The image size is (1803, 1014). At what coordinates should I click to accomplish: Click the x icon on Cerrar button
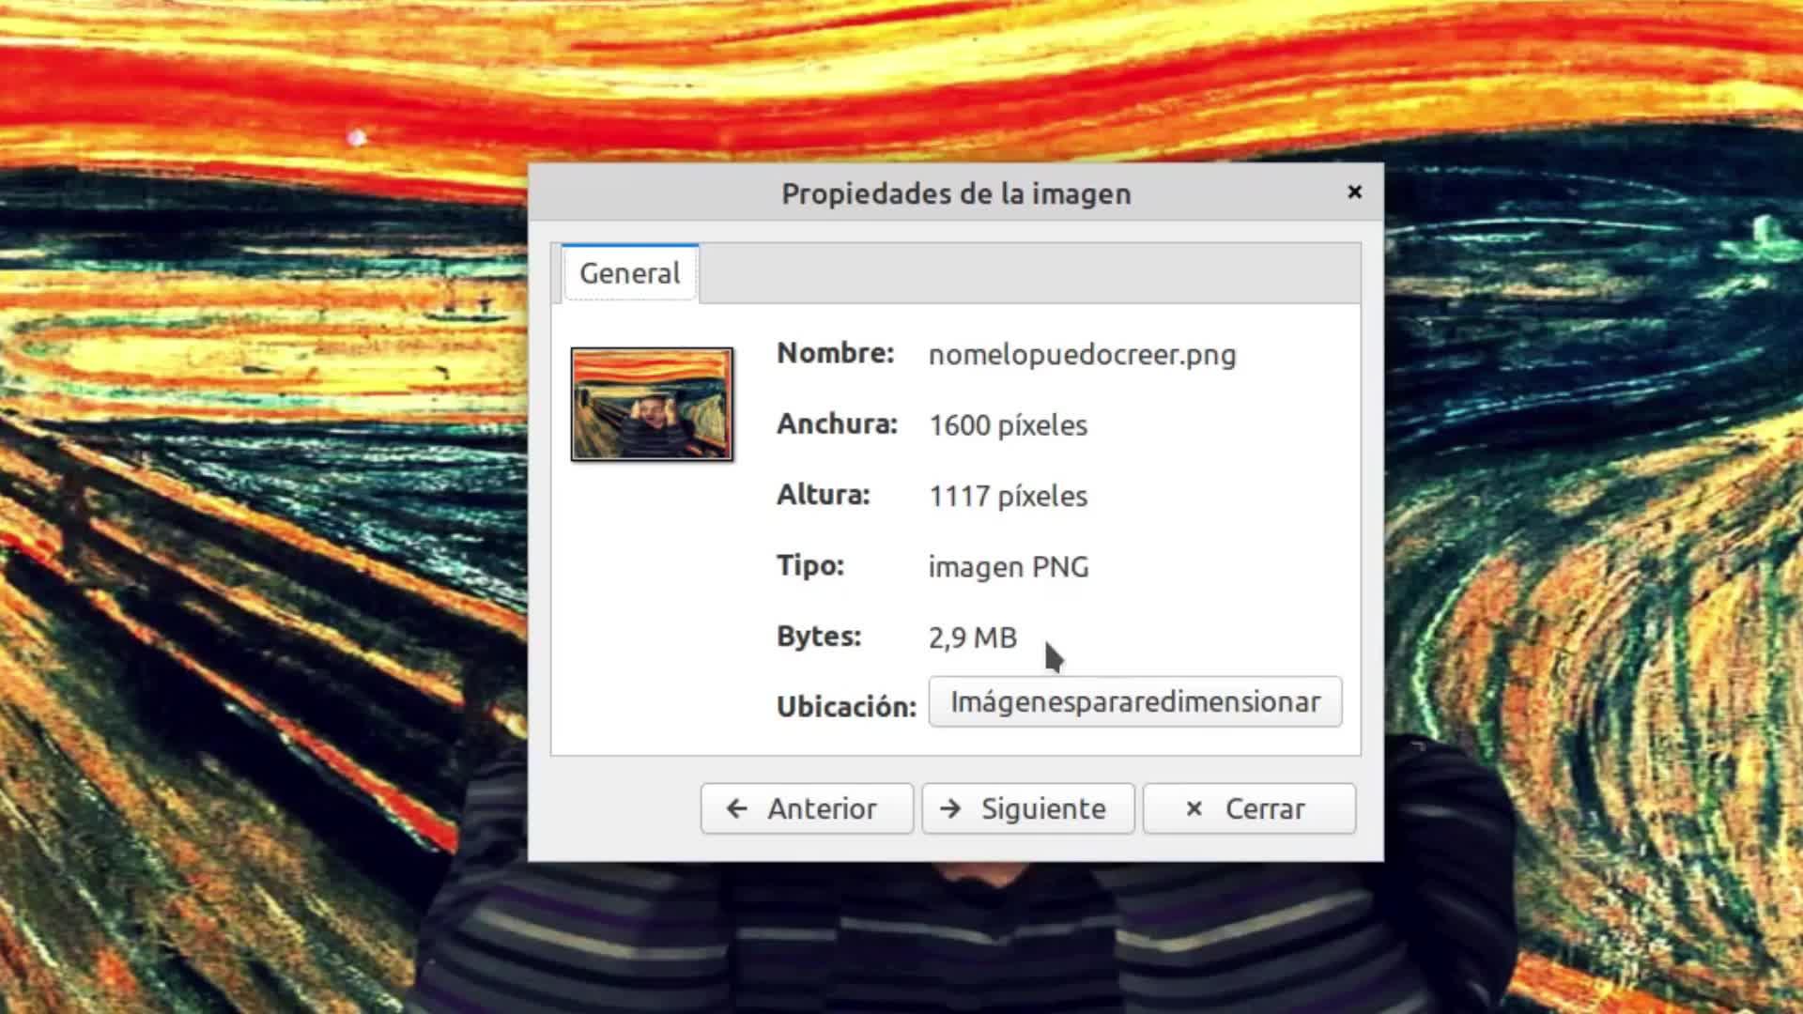pyautogui.click(x=1194, y=808)
